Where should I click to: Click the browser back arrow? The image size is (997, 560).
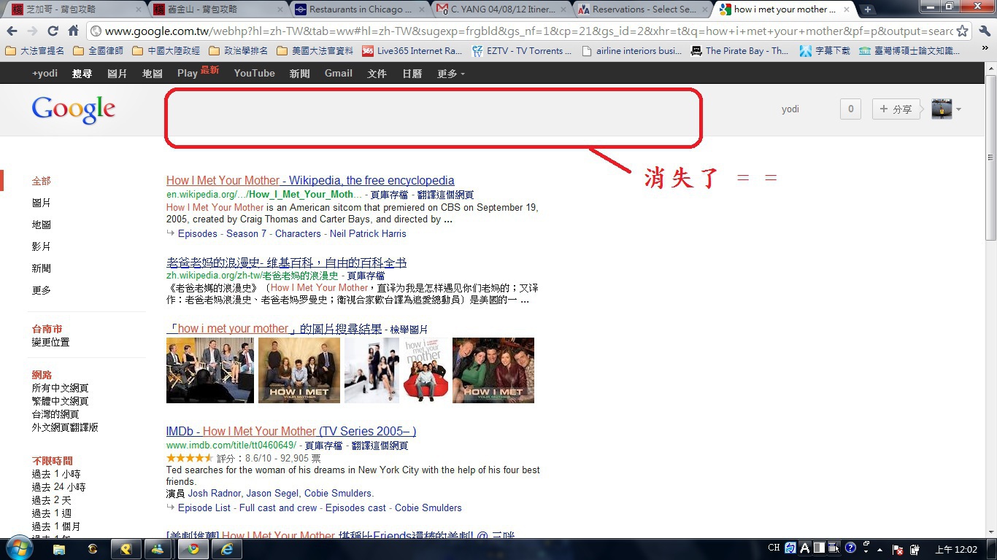point(12,31)
